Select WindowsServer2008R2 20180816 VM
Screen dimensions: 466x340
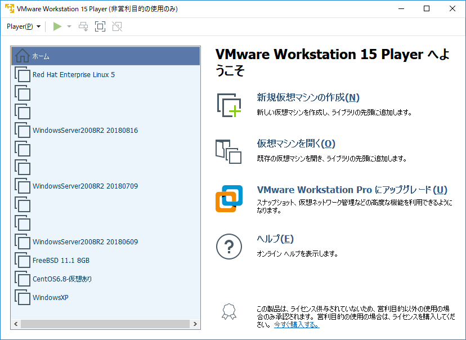(105, 130)
